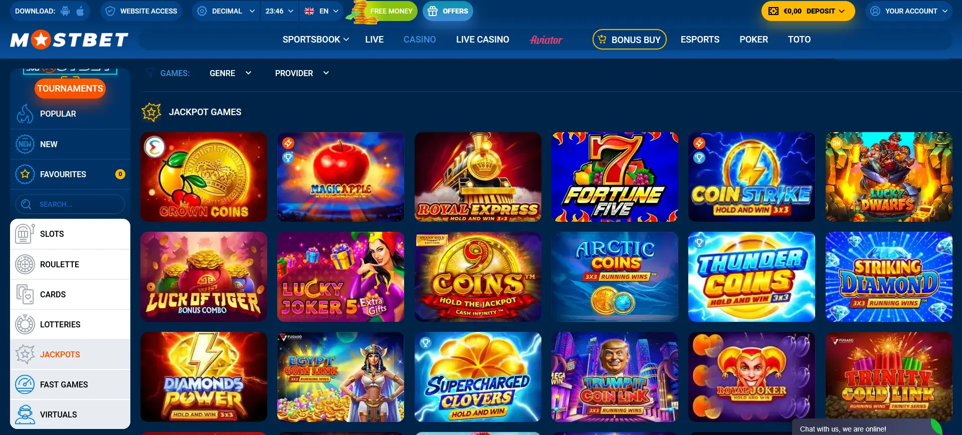
Task: Expand the Provider filter dropdown
Action: coord(302,73)
